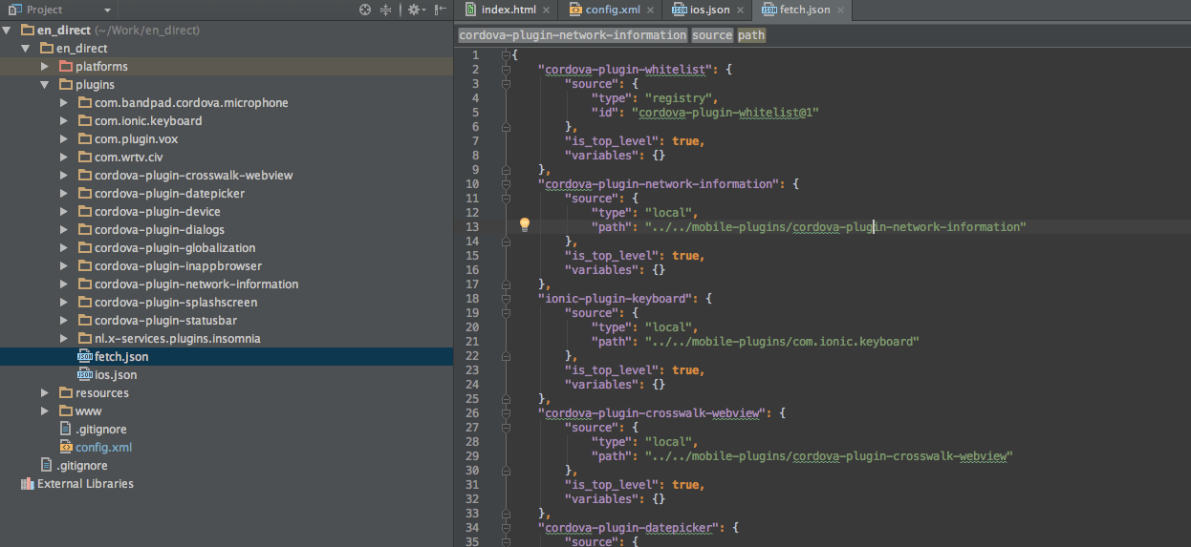Expand the cordova-plugin-inappbrowser folder arrow

pyautogui.click(x=64, y=266)
